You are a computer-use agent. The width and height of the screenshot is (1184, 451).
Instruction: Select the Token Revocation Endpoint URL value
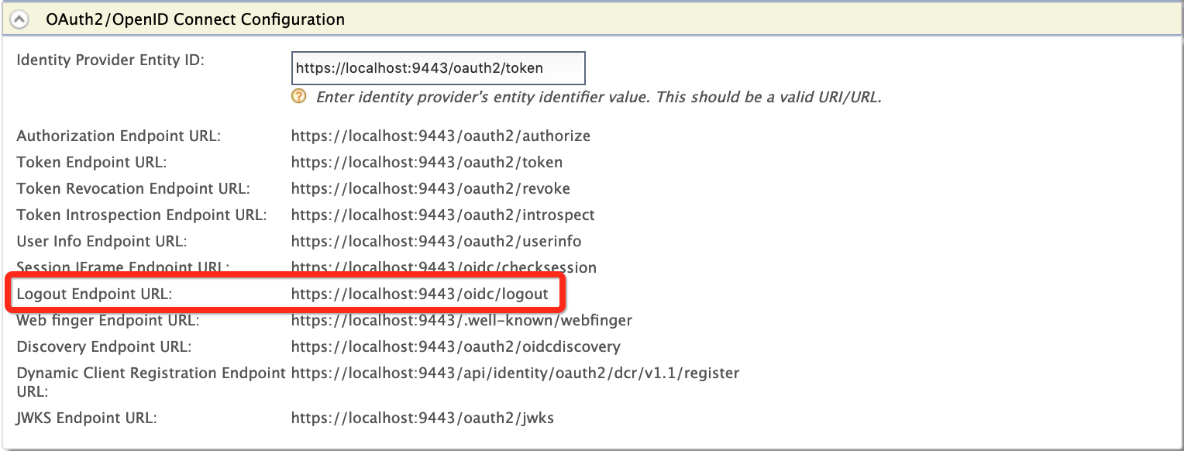pos(431,188)
